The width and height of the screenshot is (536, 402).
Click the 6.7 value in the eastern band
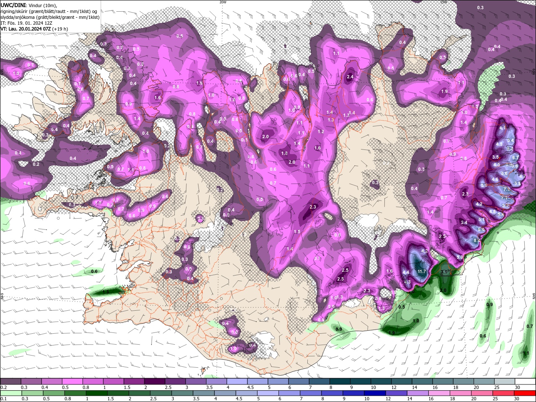[515, 157]
